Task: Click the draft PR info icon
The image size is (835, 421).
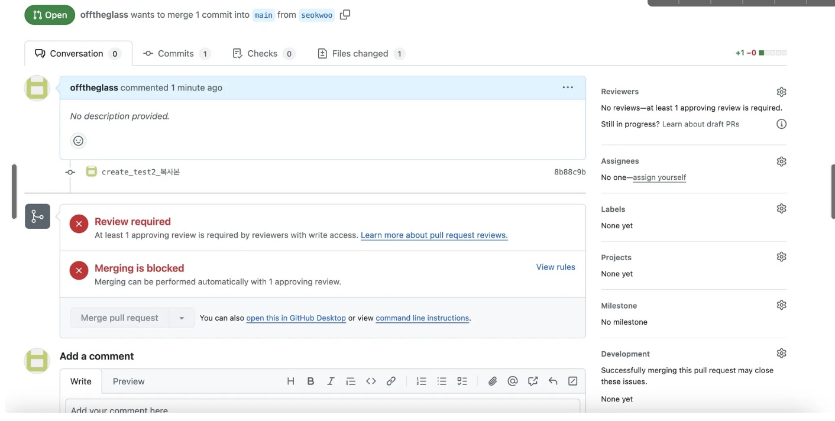Action: coord(781,124)
